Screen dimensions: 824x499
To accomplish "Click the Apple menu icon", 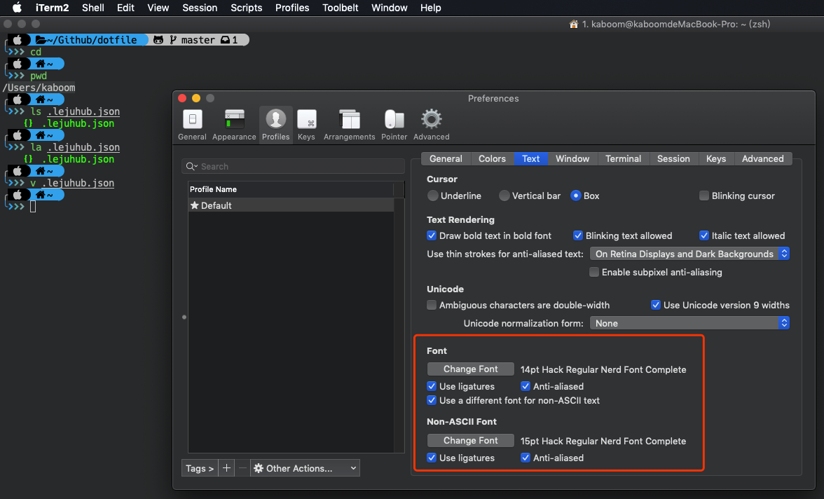I will 17,8.
